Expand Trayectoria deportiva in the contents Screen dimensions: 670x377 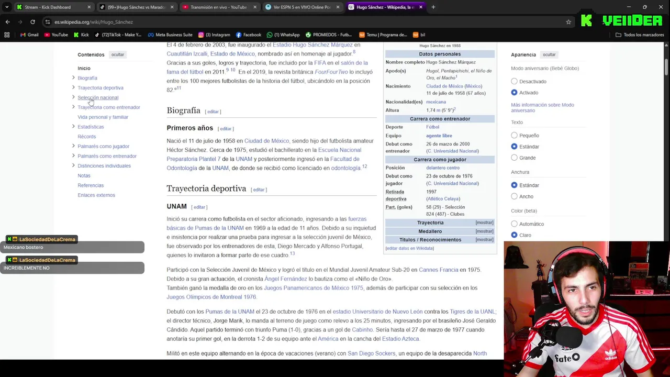coord(73,87)
